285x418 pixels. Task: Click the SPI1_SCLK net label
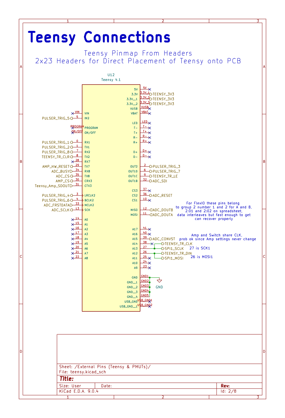coord(173,249)
